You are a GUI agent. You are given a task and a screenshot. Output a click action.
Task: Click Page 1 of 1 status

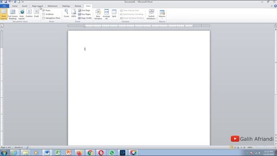click(6, 147)
